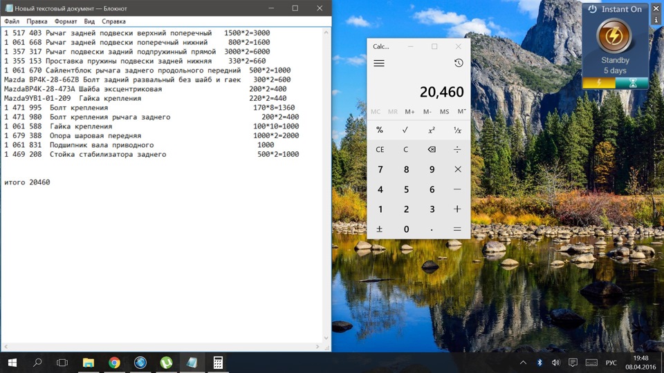Click digit 7 in Calculator
The width and height of the screenshot is (664, 373).
pyautogui.click(x=380, y=169)
